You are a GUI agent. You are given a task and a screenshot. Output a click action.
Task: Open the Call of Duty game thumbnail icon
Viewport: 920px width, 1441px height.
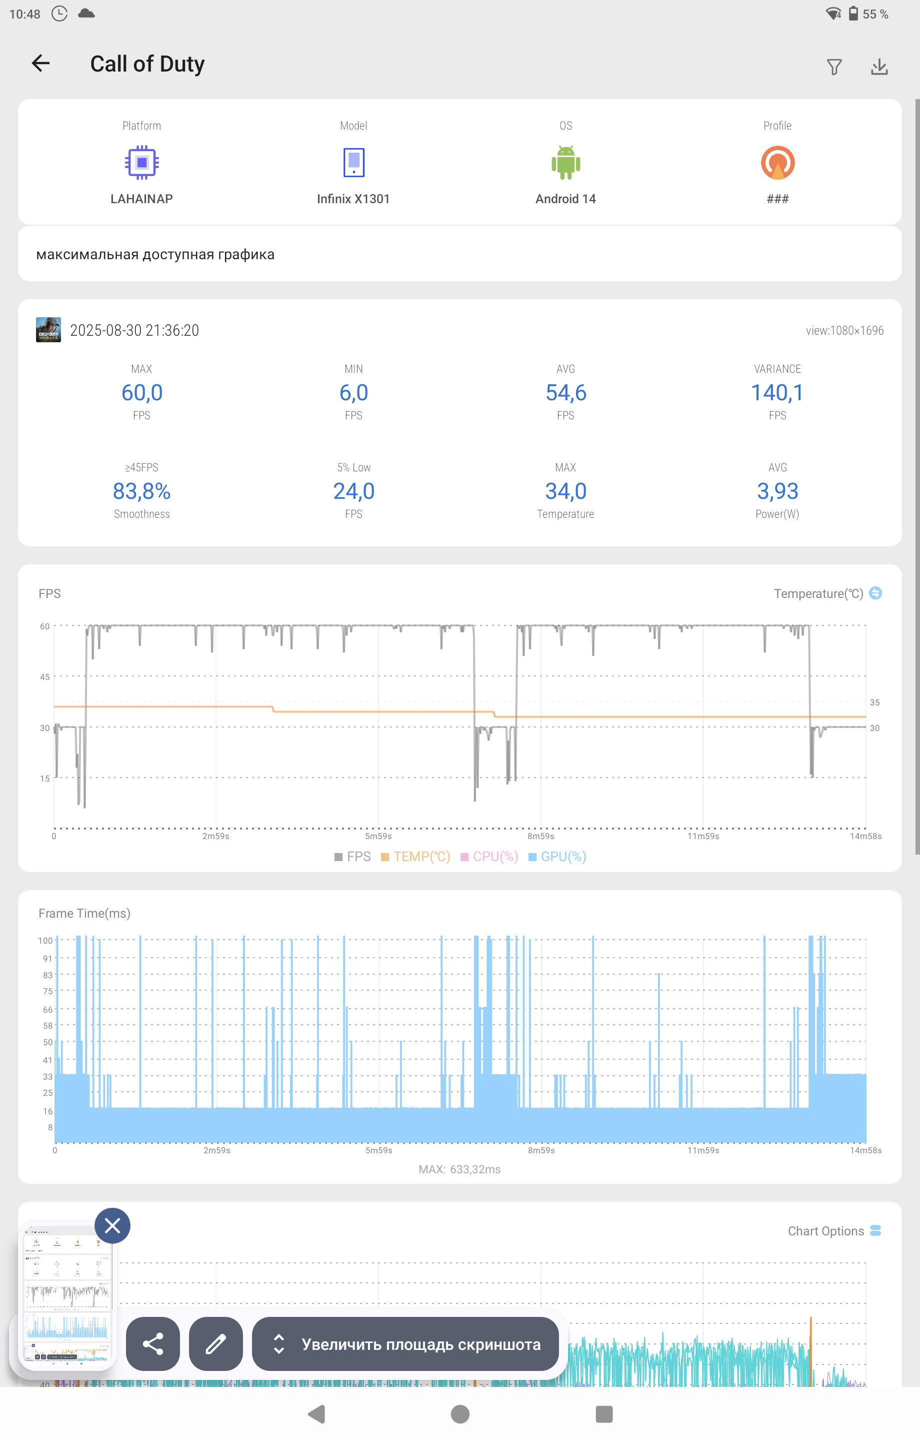coord(48,330)
